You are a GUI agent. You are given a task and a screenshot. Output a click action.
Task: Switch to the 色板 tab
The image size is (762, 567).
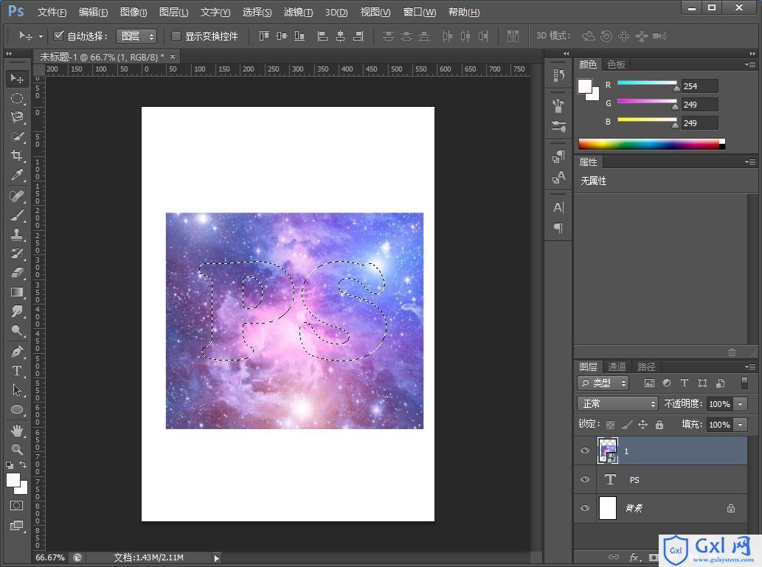click(616, 65)
